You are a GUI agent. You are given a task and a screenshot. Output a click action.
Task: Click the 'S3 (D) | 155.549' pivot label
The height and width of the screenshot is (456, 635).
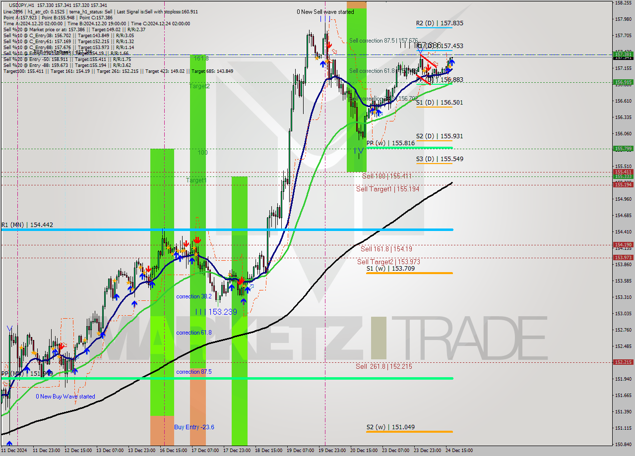[440, 159]
